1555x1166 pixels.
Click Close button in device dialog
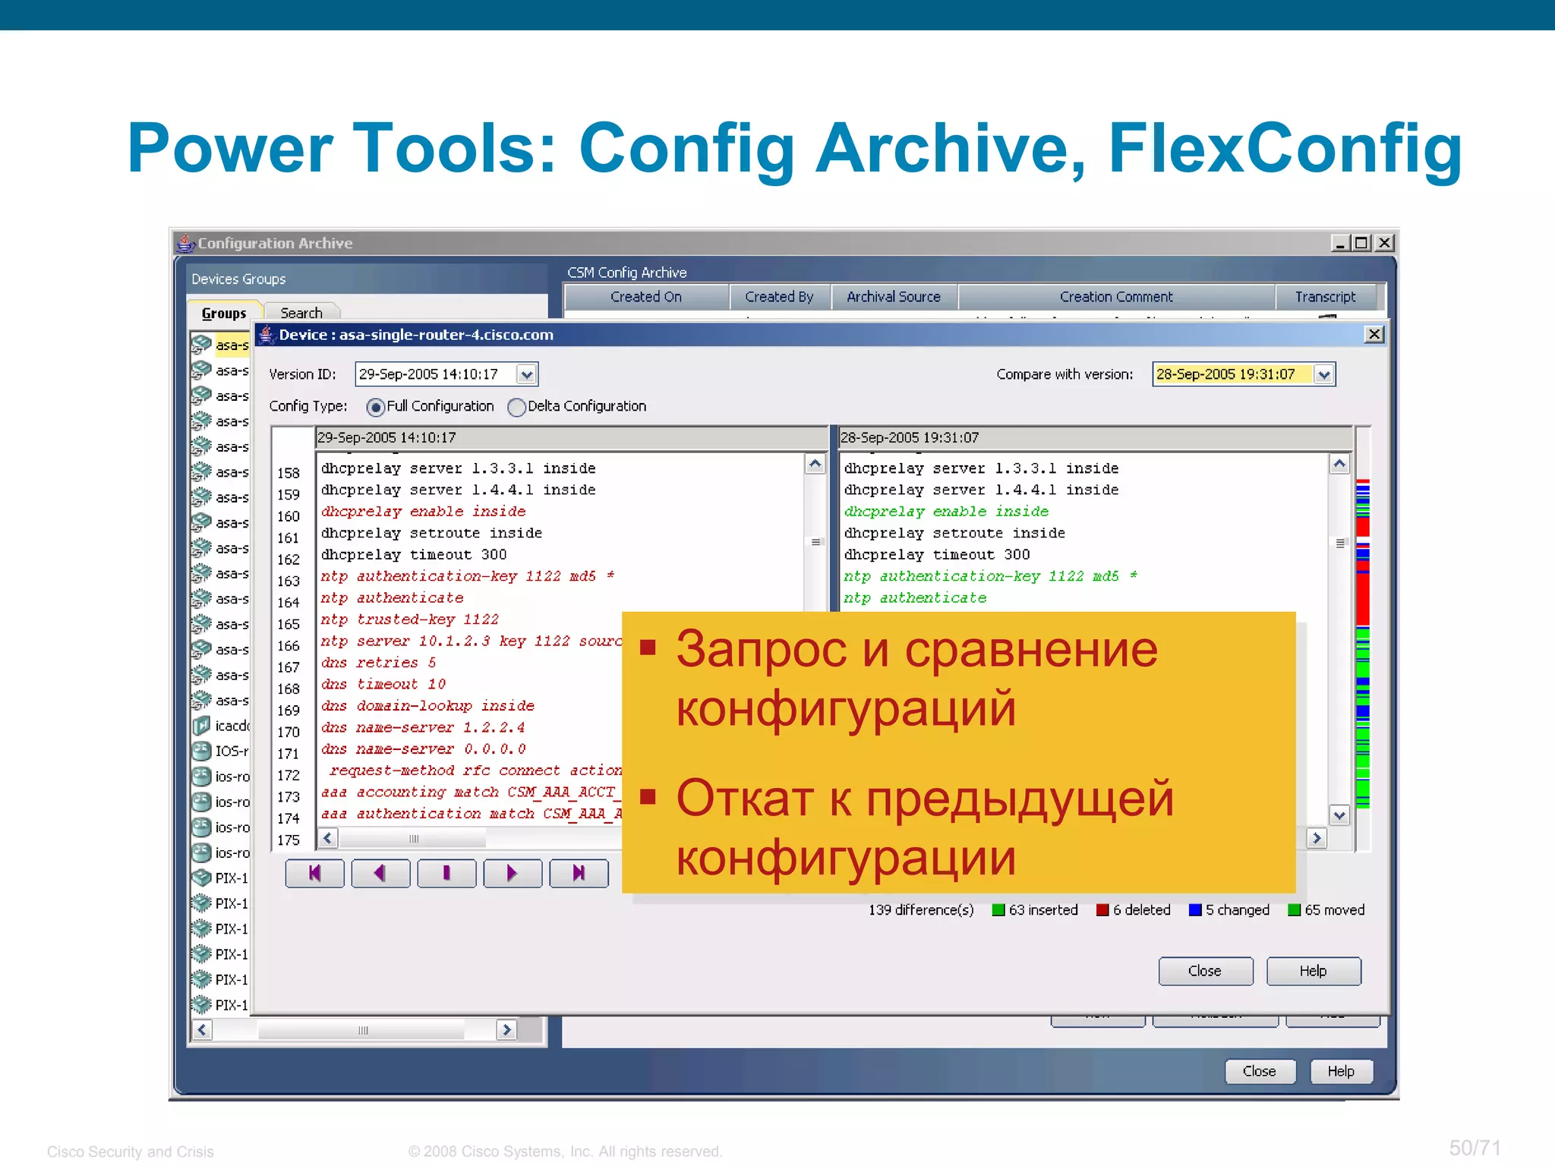click(x=1205, y=971)
